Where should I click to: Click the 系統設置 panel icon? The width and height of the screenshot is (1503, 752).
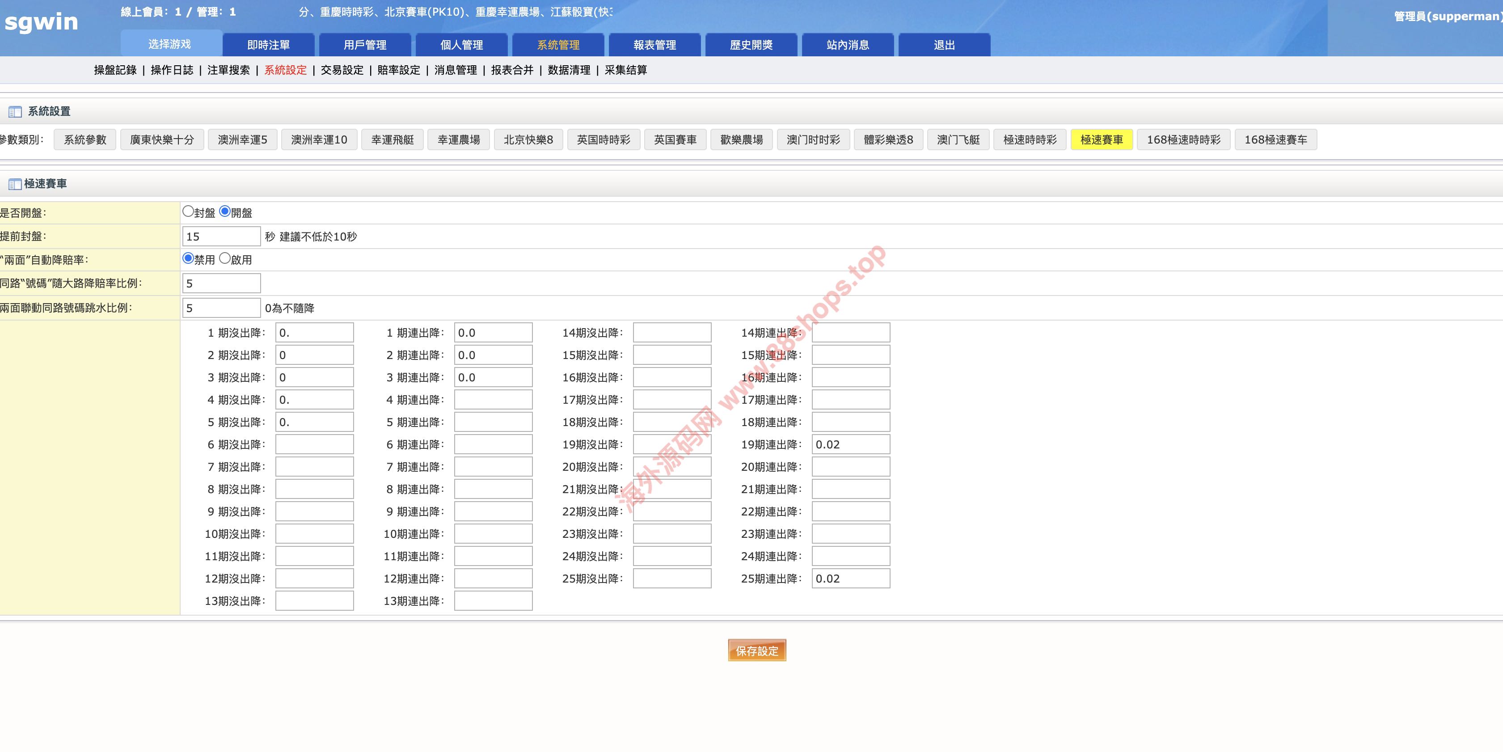click(15, 111)
